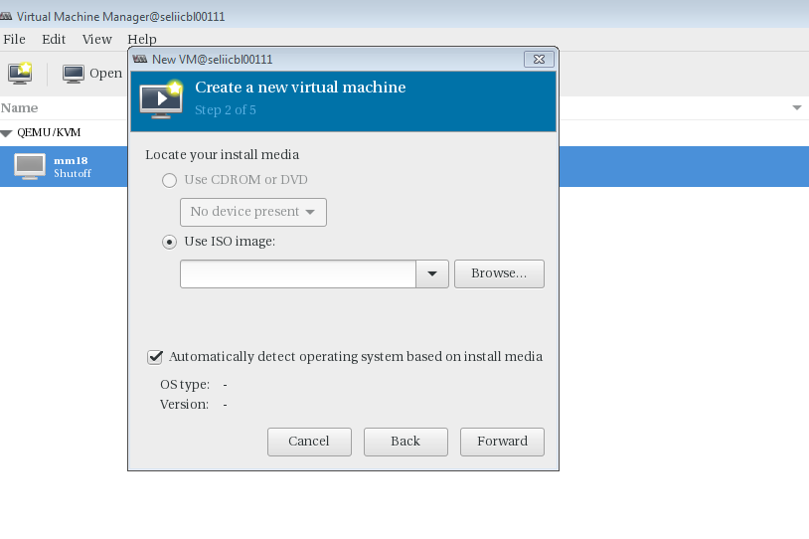
Task: Click the Cancel button
Action: pyautogui.click(x=309, y=442)
